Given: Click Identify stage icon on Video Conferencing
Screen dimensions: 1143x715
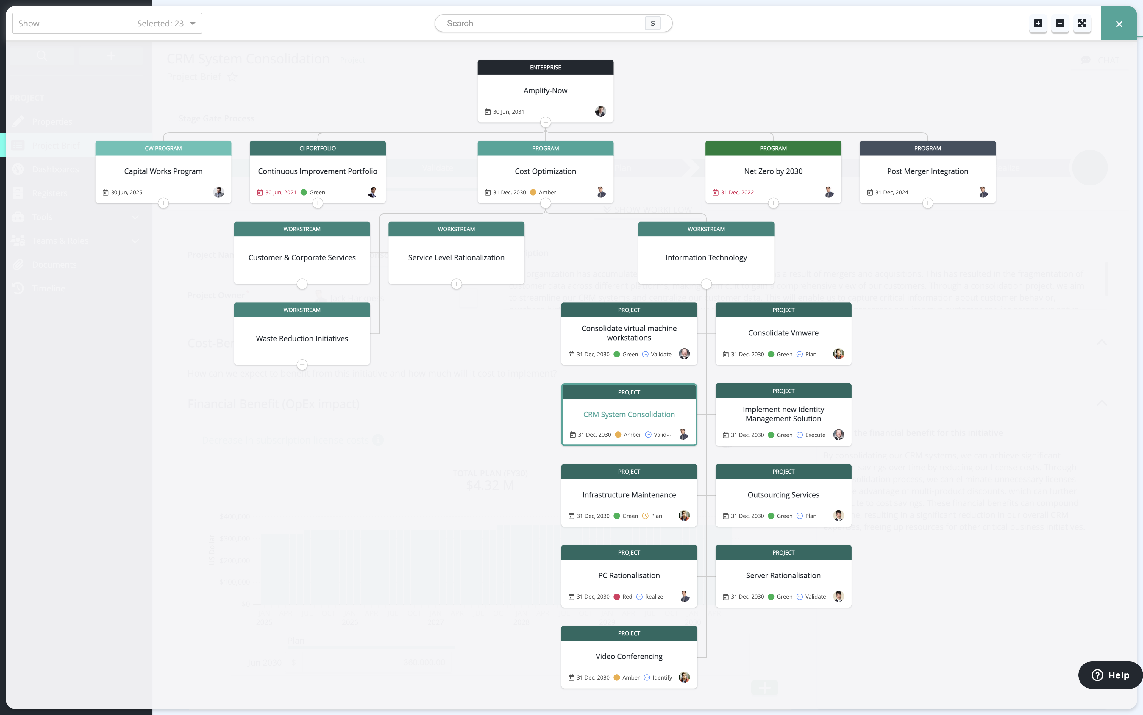Looking at the screenshot, I should click(x=647, y=677).
